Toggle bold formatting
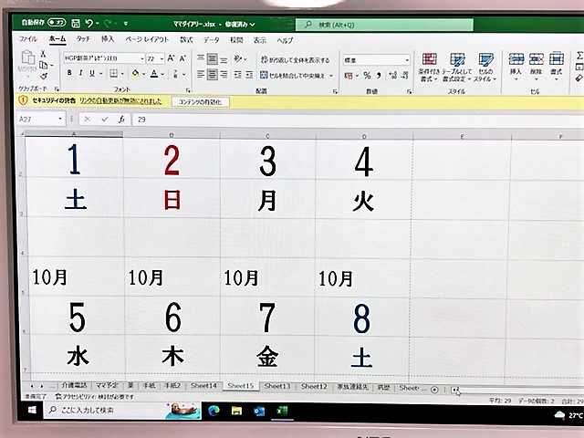 click(x=69, y=73)
